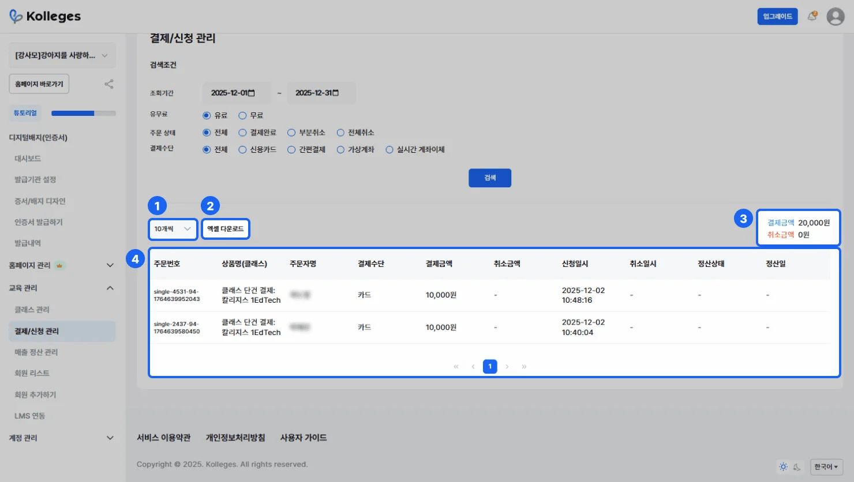Choose 신용카드 payment method
854x482 pixels.
point(243,149)
